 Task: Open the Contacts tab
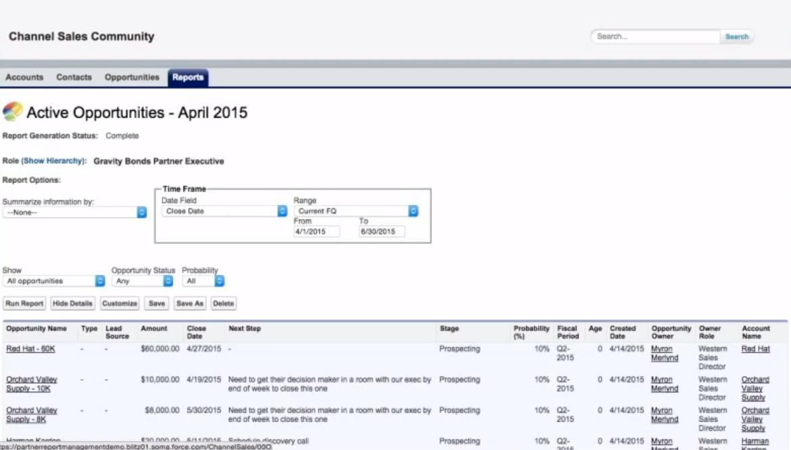click(x=74, y=77)
